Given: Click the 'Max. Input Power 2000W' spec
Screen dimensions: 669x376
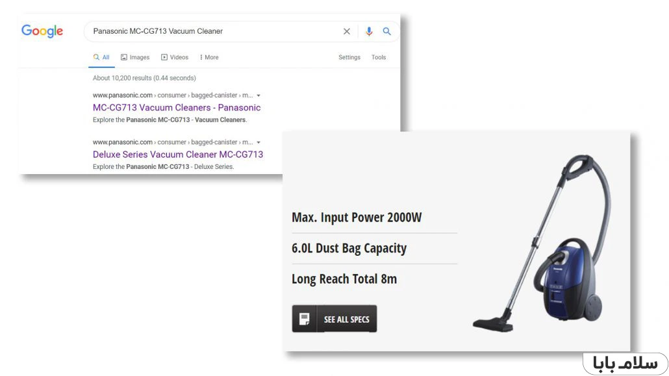Looking at the screenshot, I should coord(357,218).
